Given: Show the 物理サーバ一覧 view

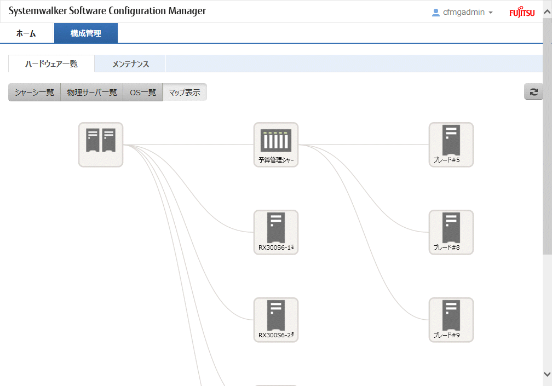Looking at the screenshot, I should (92, 92).
